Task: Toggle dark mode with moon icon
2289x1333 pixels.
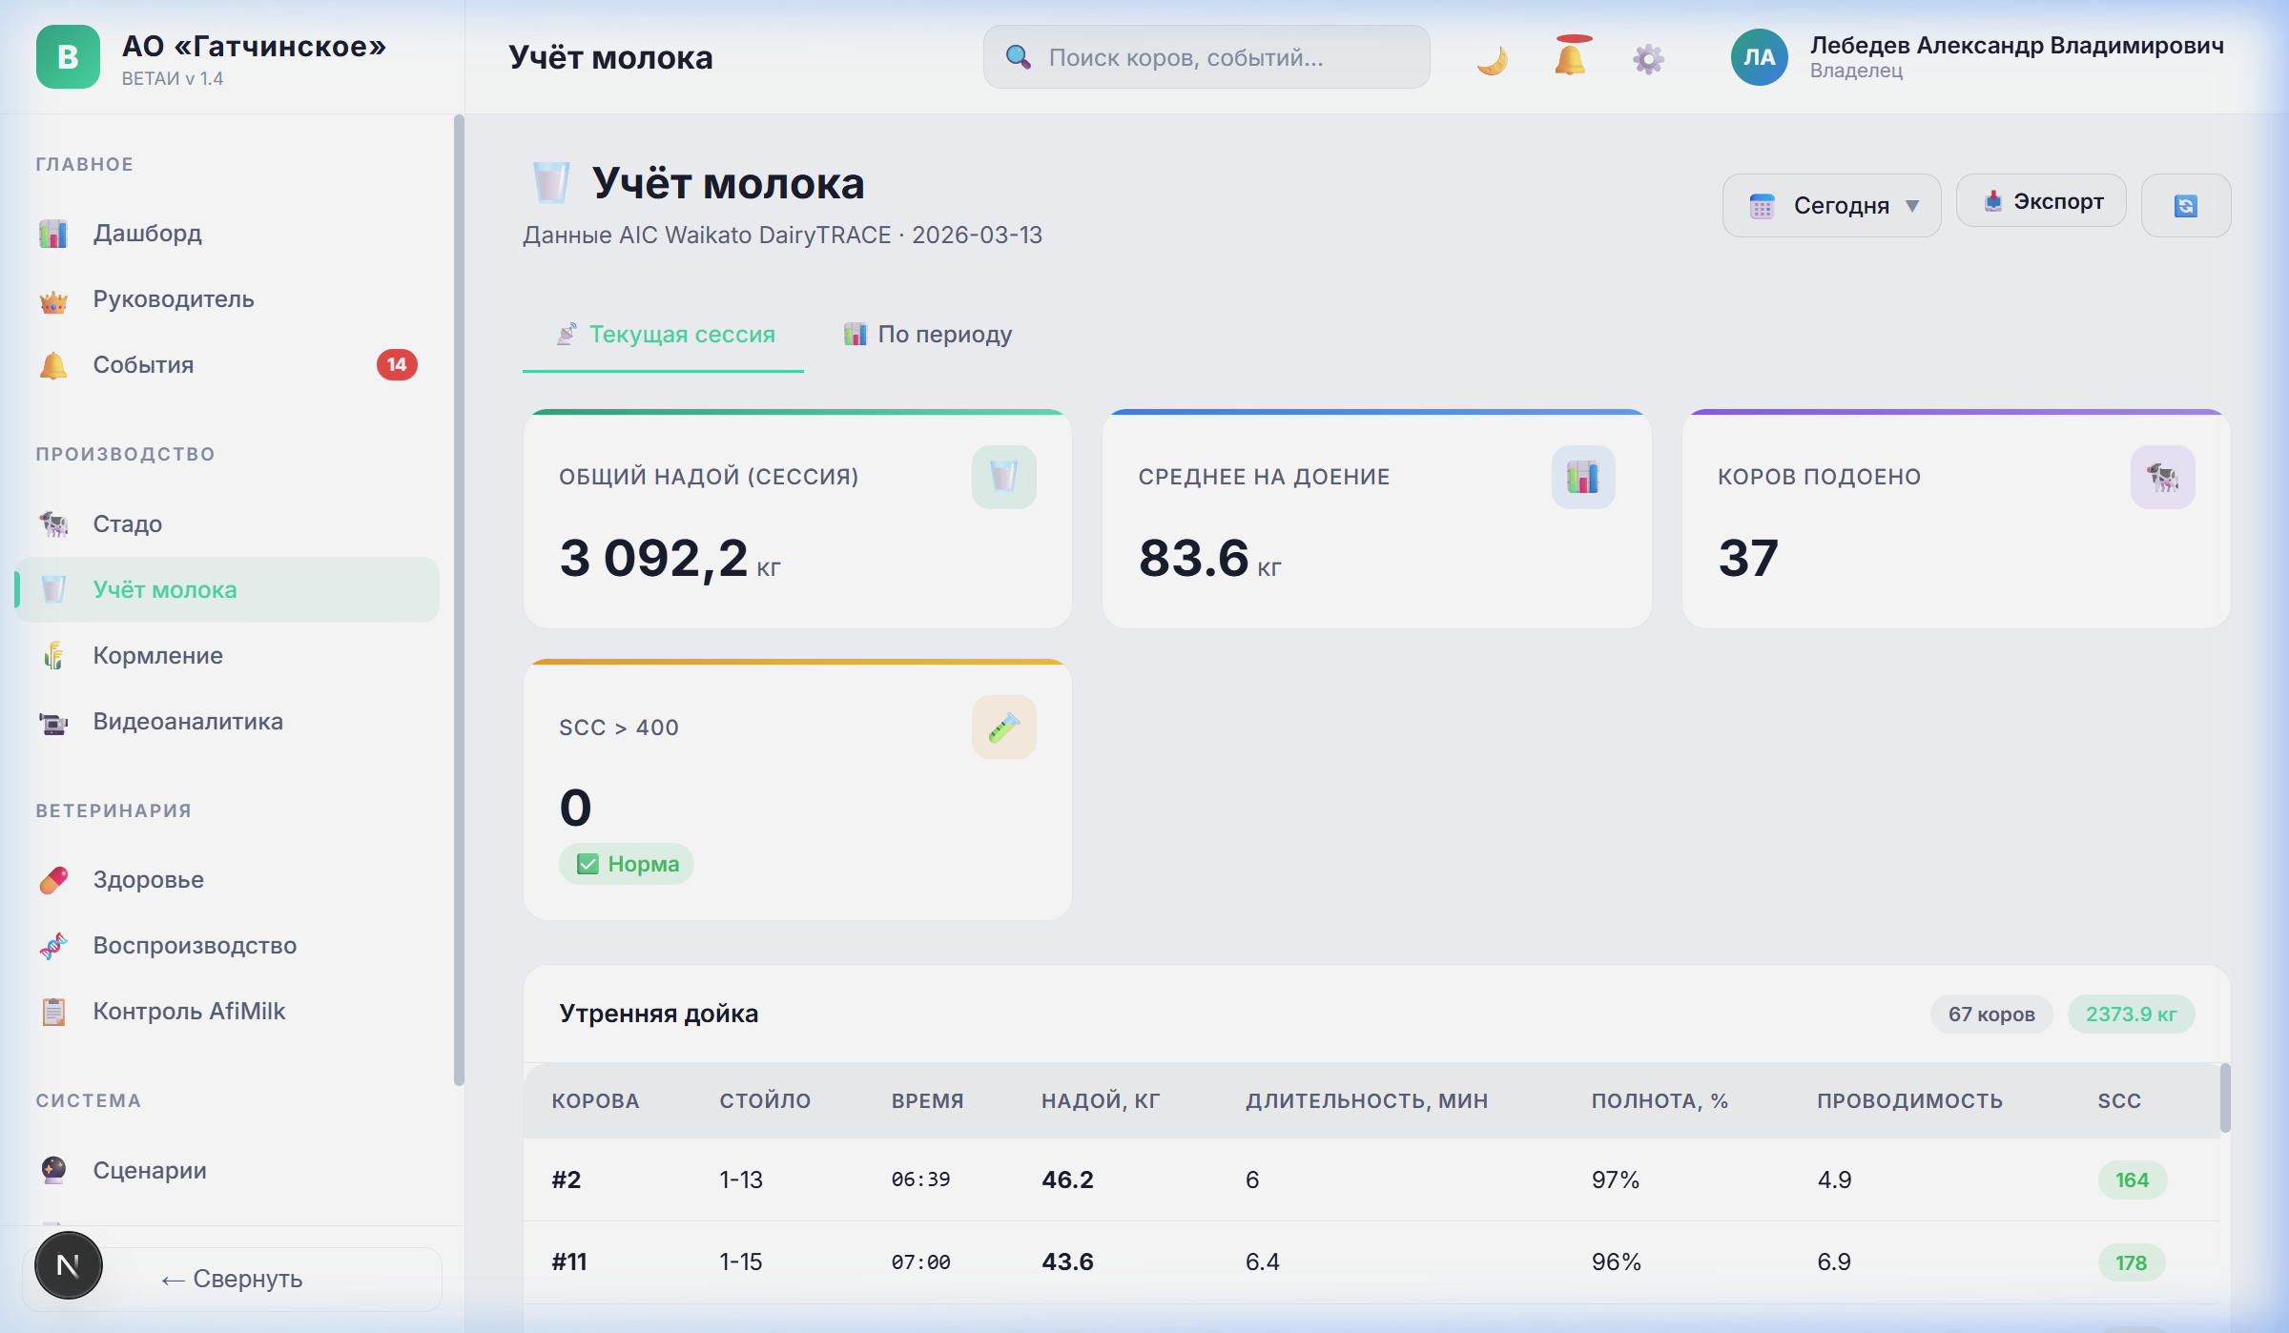Action: coord(1493,59)
